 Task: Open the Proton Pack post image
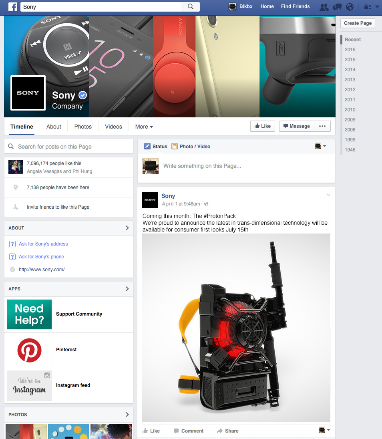(x=236, y=328)
